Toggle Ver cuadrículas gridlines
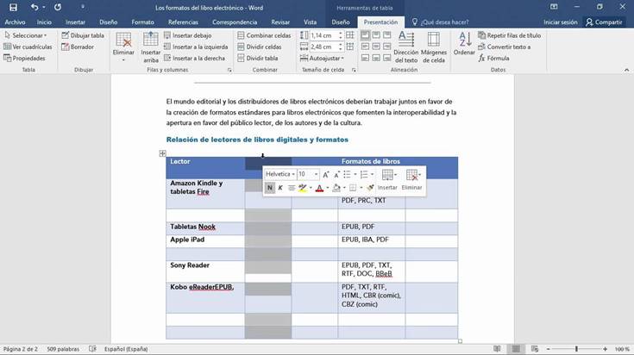This screenshot has height=355, width=634. [x=28, y=47]
